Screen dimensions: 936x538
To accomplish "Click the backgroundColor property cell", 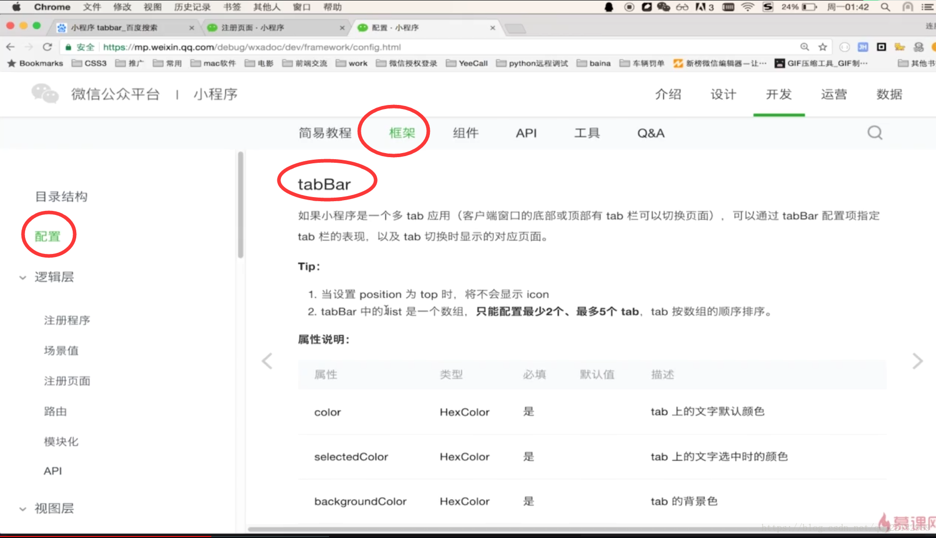I will [360, 502].
